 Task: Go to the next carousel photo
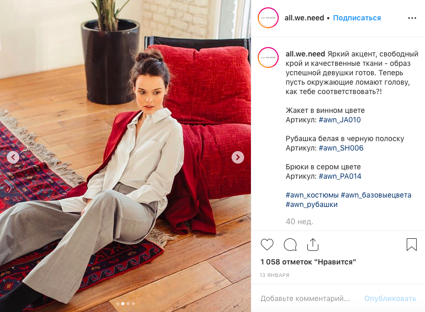pyautogui.click(x=238, y=157)
